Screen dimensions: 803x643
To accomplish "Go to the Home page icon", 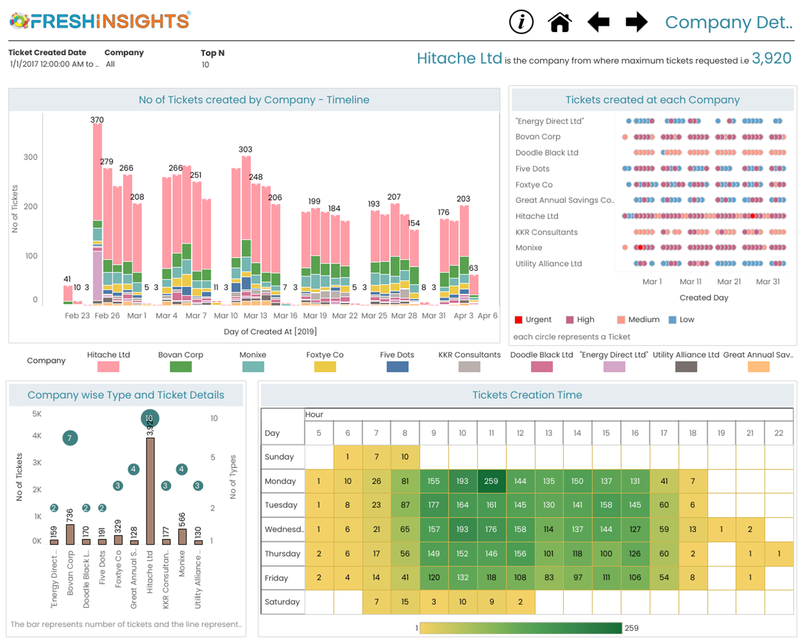I will (559, 22).
